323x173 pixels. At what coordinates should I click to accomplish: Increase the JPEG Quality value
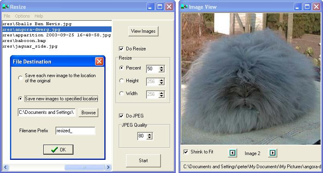pos(150,134)
